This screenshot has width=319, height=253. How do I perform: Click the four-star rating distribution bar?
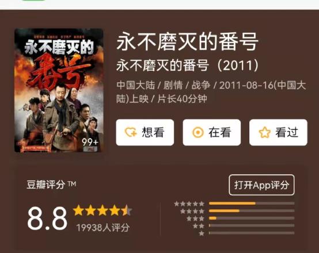point(252,210)
